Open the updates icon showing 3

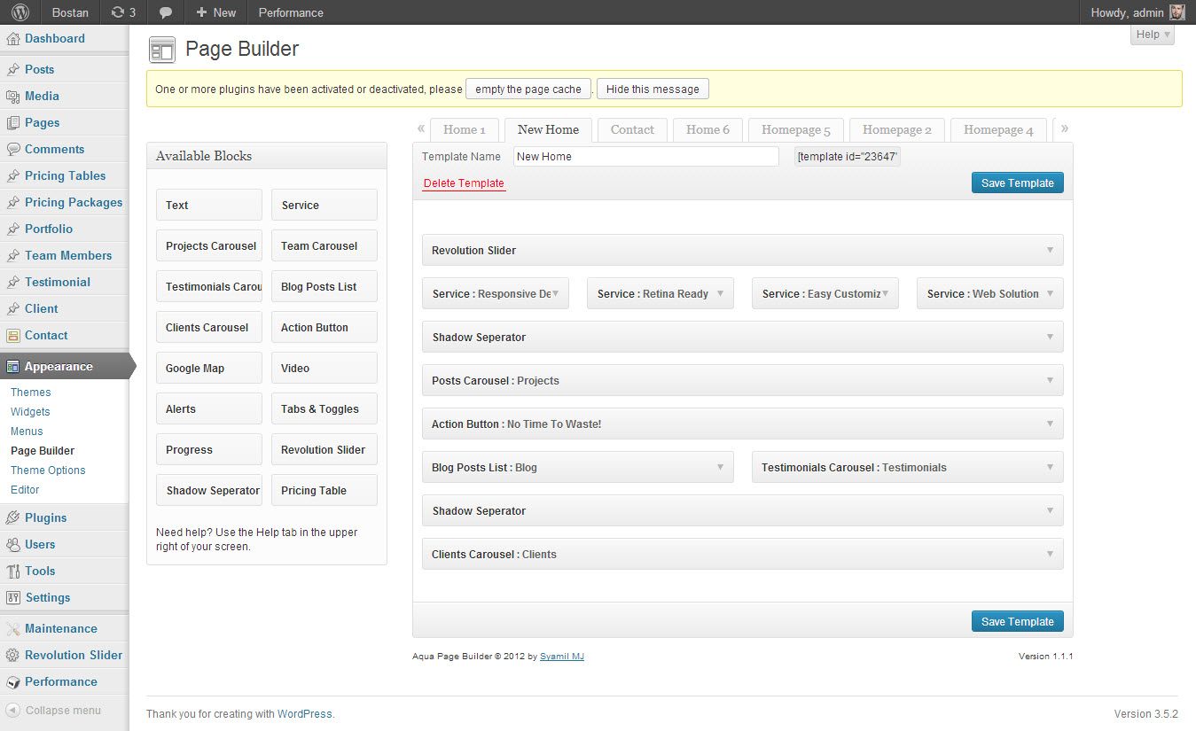pos(123,12)
